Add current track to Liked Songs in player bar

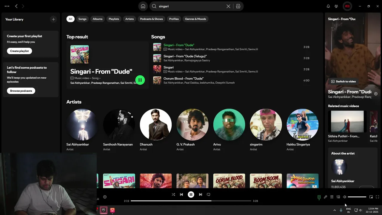(105, 197)
